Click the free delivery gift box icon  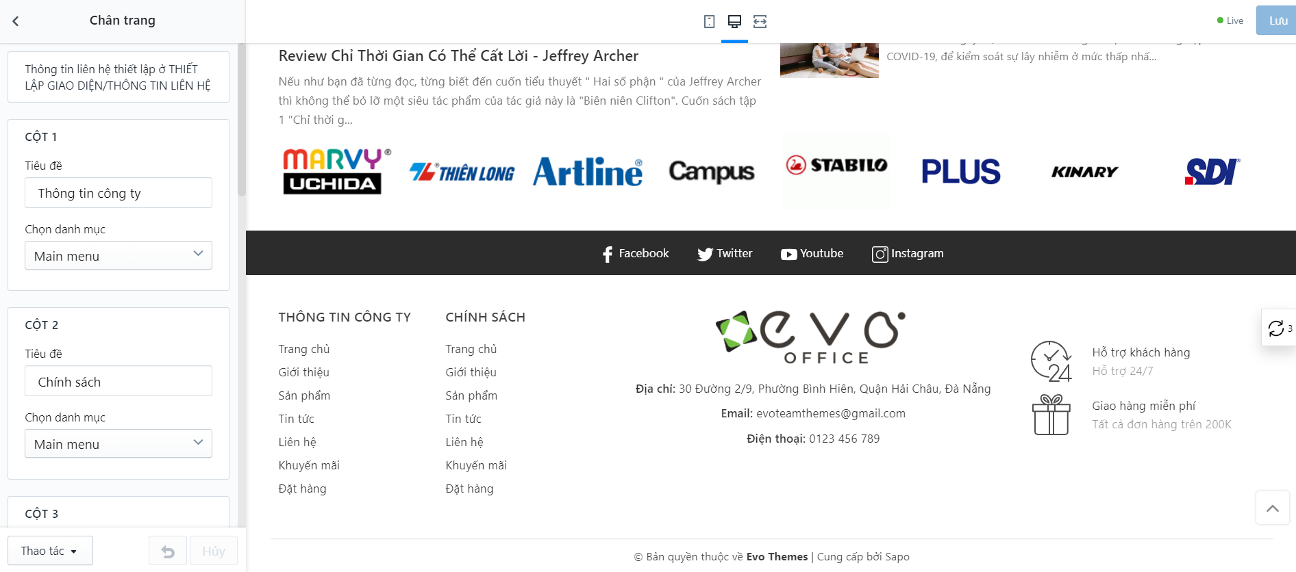point(1051,415)
